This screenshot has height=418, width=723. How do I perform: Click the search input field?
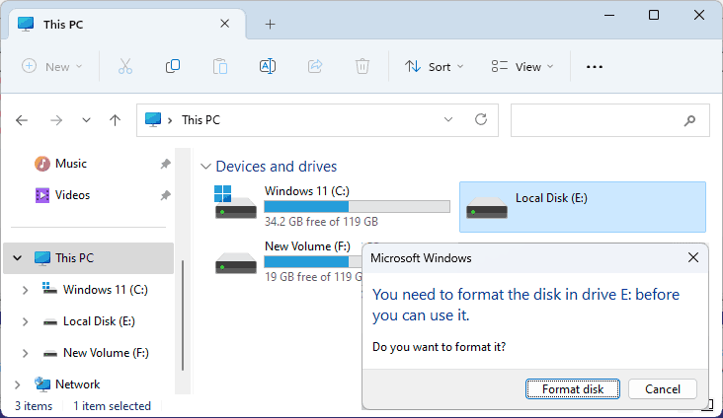click(596, 119)
